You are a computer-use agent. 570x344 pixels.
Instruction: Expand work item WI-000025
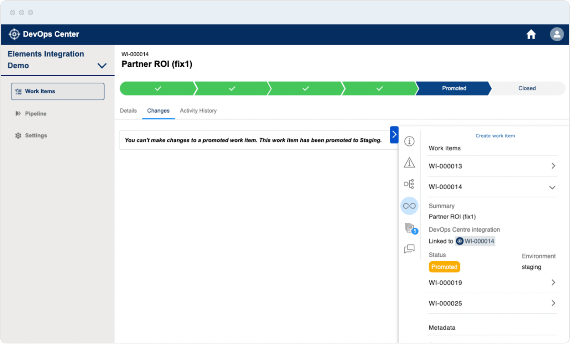[553, 303]
